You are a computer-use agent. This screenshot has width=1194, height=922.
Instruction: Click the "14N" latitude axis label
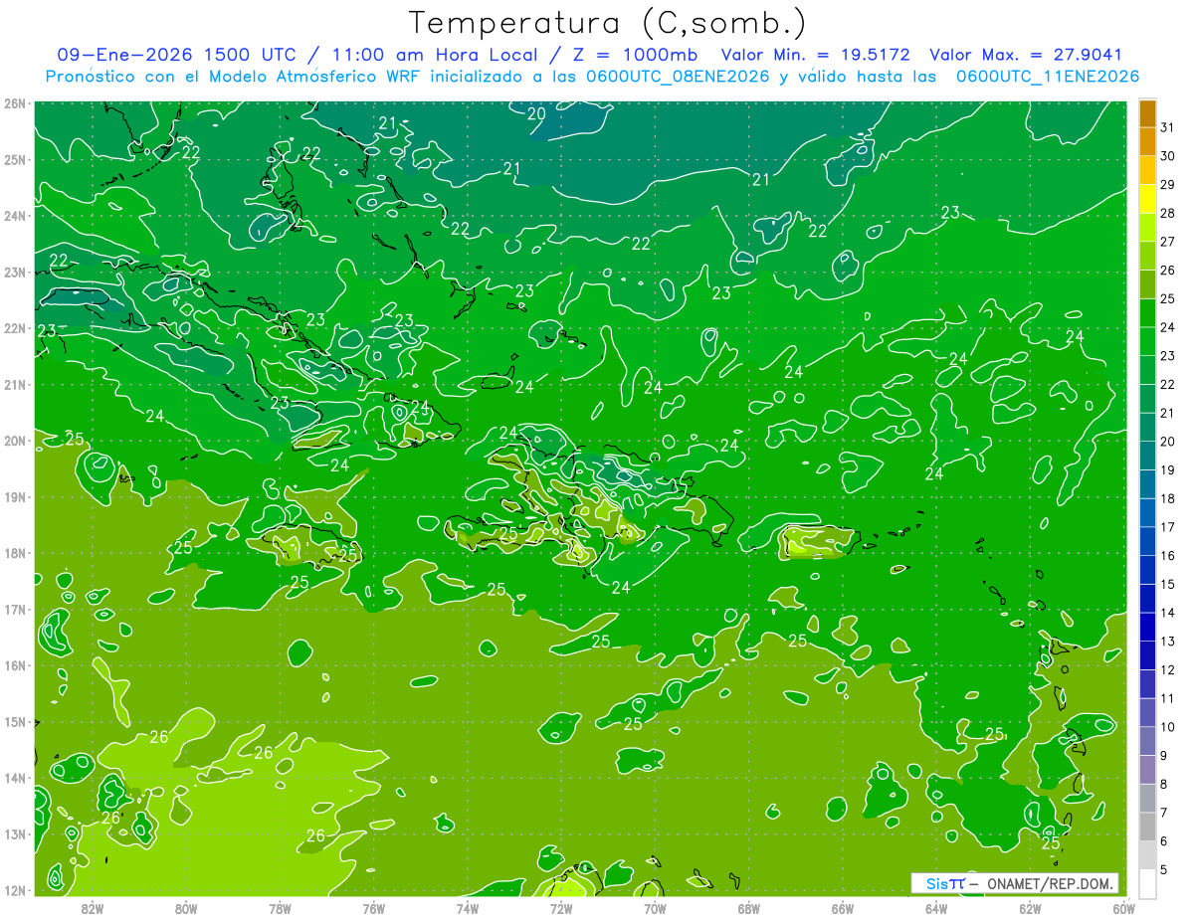click(15, 778)
